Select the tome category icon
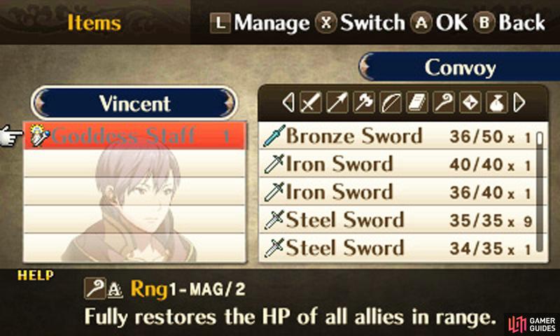 click(x=416, y=103)
